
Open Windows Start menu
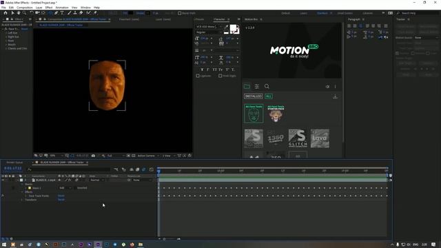tap(4, 245)
